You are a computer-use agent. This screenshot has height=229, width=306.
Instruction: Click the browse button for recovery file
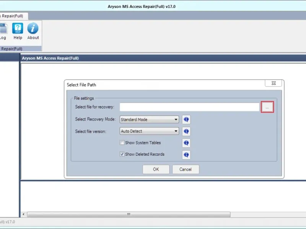(x=267, y=107)
